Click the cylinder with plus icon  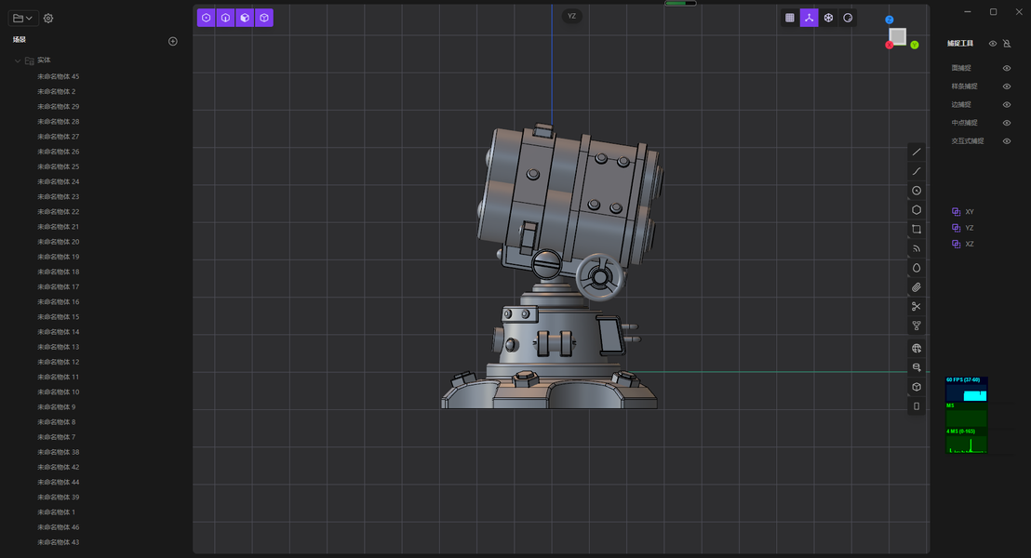click(x=917, y=367)
